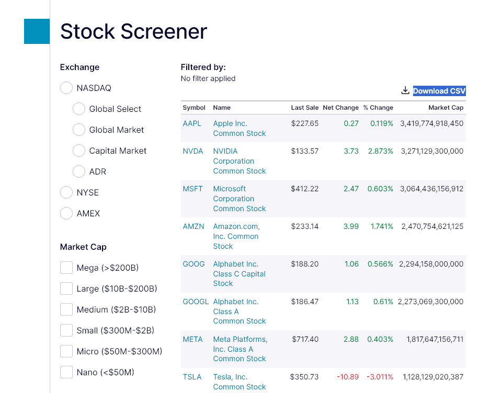Click the Symbol column header
Viewport: 479px width, 393px height.
pyautogui.click(x=194, y=108)
